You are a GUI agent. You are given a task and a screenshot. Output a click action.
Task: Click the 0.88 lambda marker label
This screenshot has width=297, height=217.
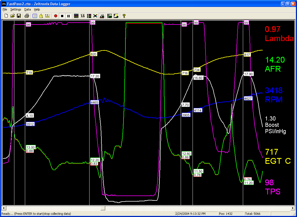pyautogui.click(x=30, y=151)
